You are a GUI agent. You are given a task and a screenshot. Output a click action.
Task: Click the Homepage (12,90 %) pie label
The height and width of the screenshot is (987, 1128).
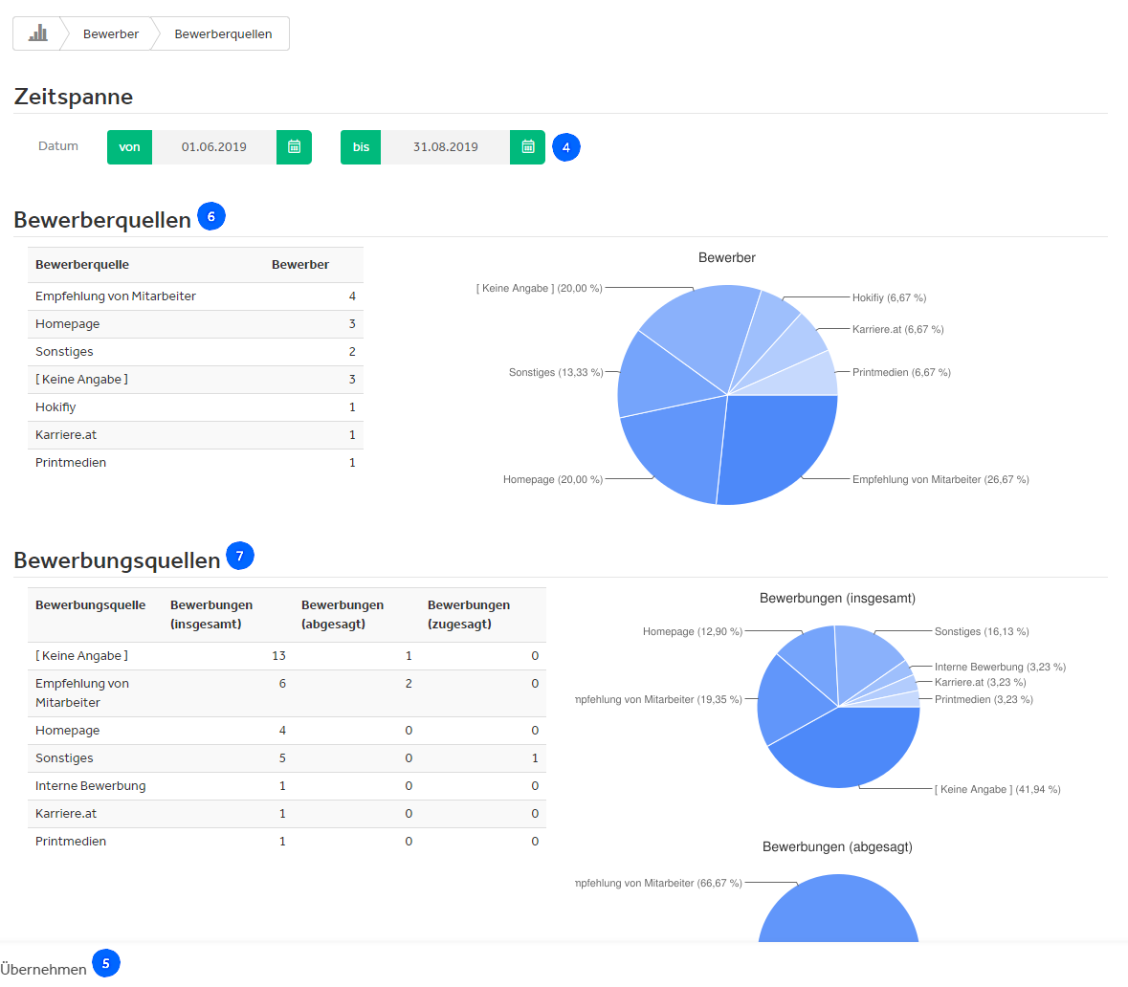coord(692,631)
